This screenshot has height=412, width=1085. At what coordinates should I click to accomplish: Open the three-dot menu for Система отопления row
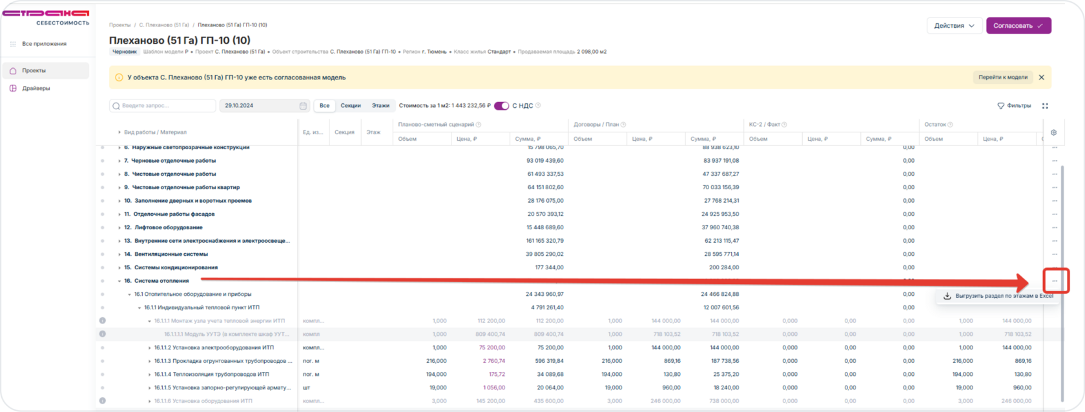point(1055,281)
